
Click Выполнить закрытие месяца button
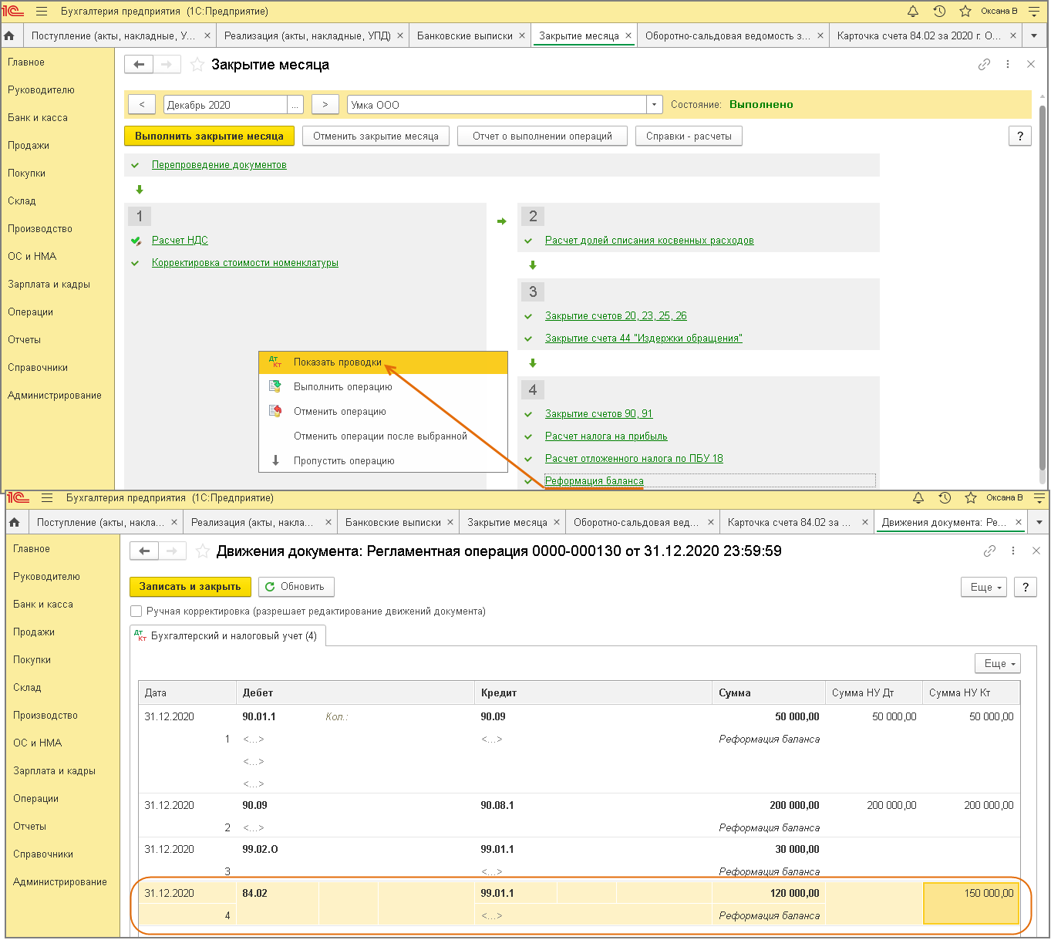pyautogui.click(x=209, y=136)
